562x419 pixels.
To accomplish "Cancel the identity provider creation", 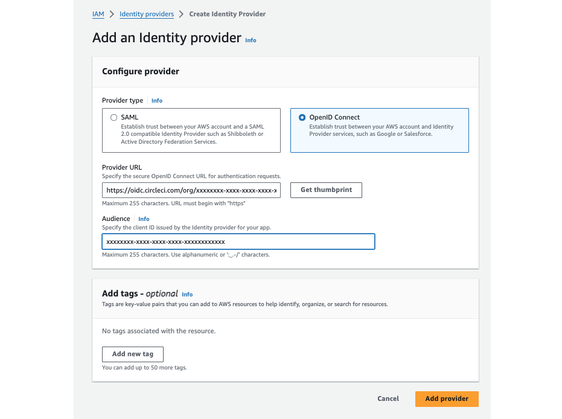I will point(388,398).
